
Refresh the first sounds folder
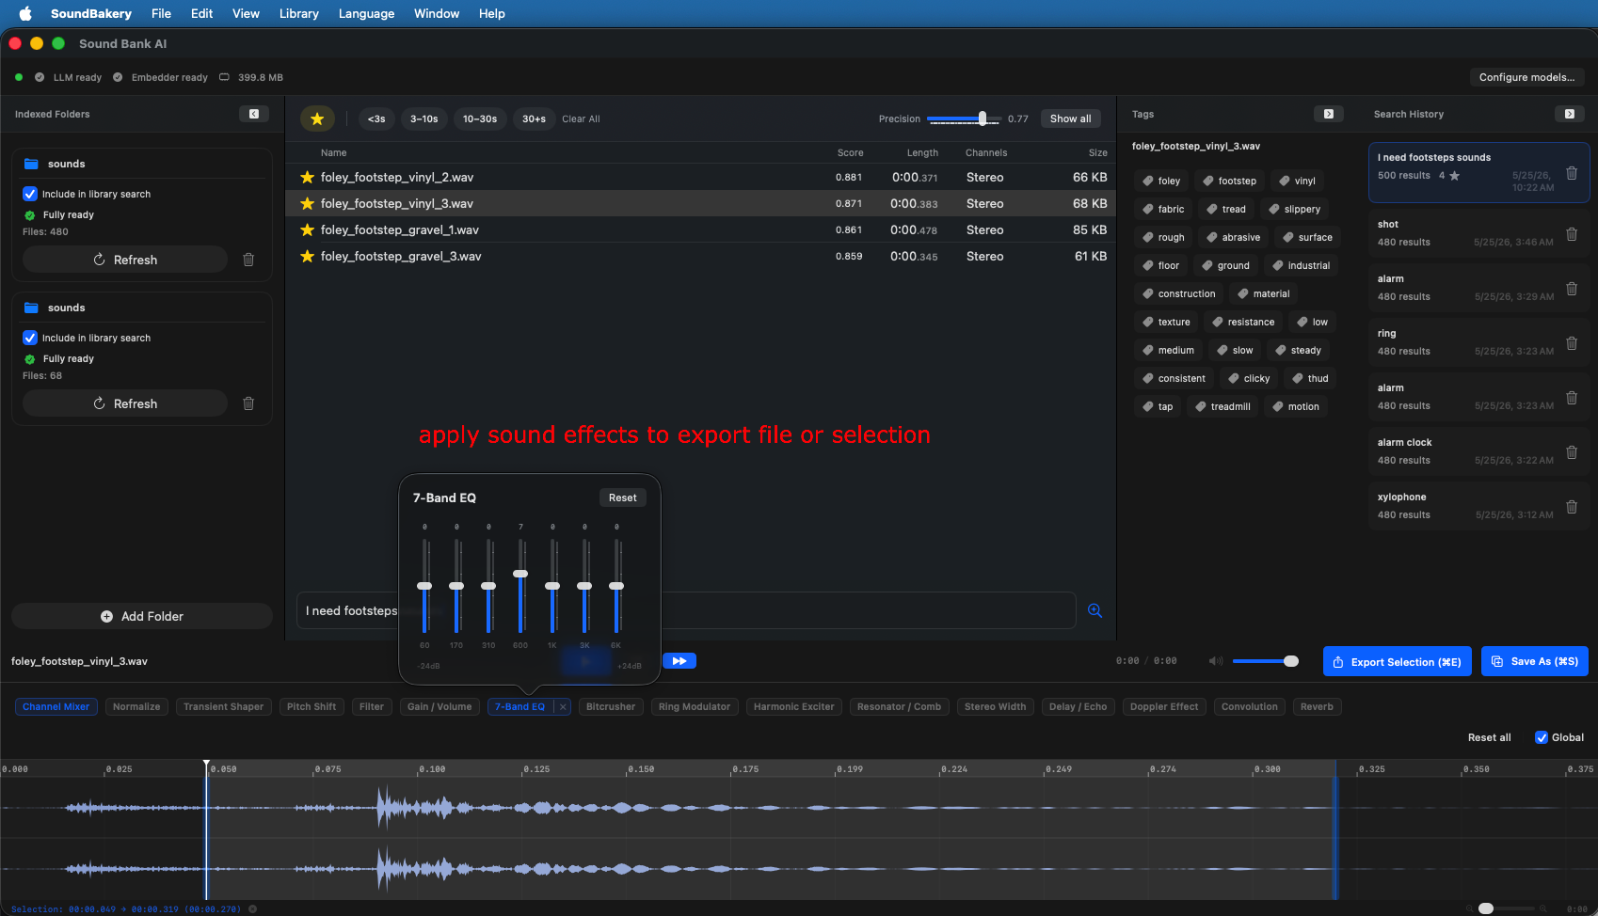coord(125,260)
